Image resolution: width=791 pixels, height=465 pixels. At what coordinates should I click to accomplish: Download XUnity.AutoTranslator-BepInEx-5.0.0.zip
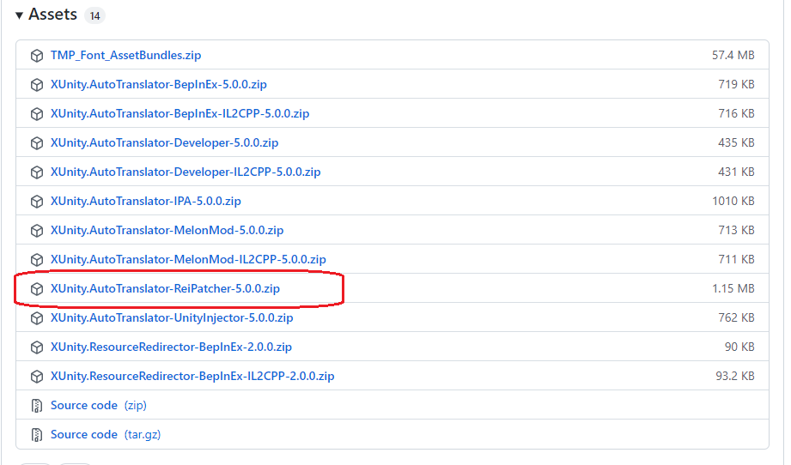158,84
